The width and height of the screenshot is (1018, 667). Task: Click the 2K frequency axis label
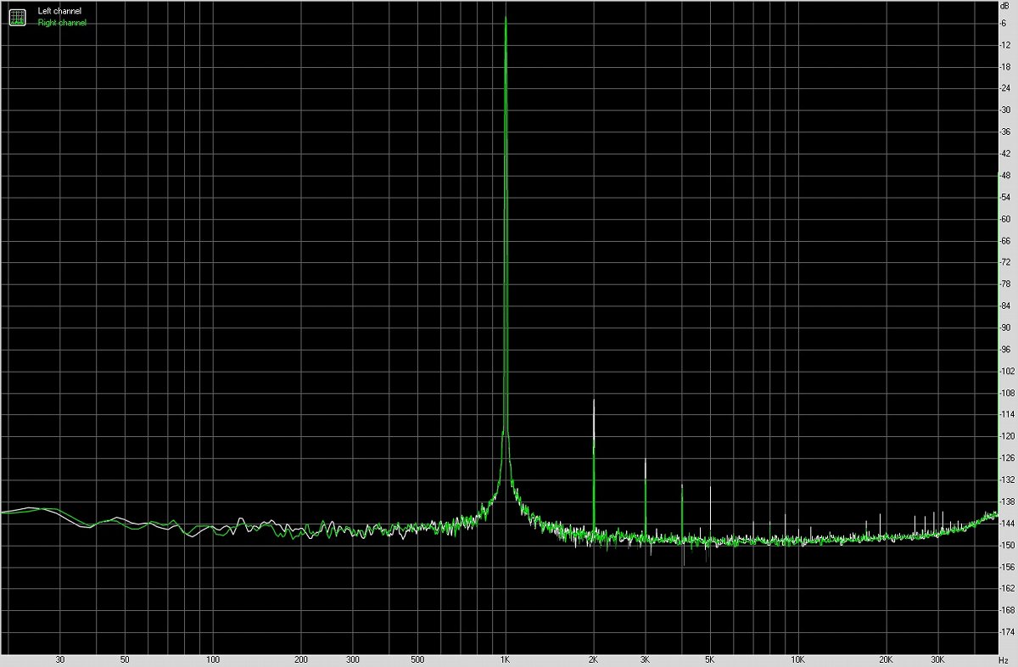(x=594, y=659)
